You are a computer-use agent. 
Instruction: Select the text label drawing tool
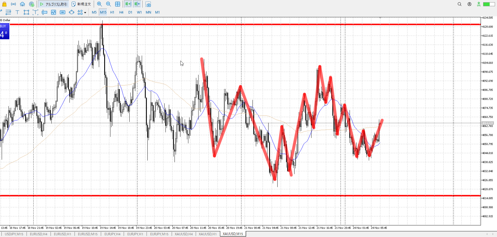pyautogui.click(x=17, y=12)
